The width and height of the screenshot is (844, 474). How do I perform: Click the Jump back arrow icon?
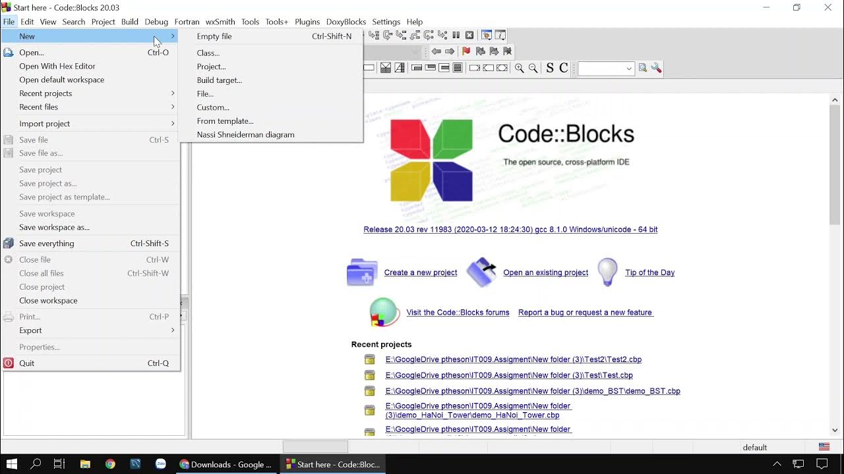point(437,51)
